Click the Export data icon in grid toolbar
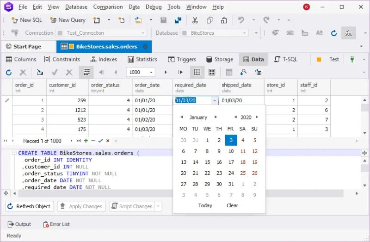 pyautogui.click(x=40, y=72)
